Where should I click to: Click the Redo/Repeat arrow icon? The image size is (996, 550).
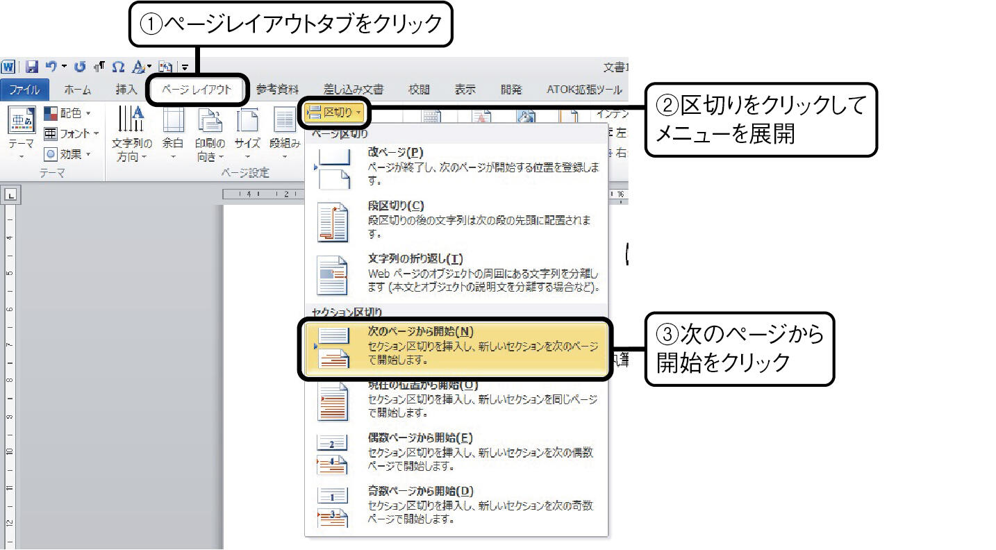click(x=80, y=67)
